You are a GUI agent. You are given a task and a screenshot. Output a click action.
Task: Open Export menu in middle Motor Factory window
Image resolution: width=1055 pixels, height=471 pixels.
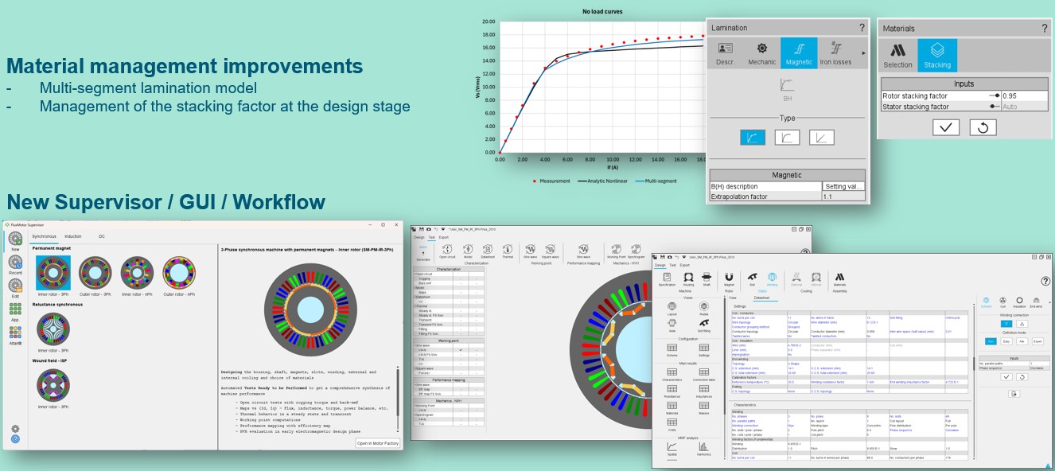[444, 237]
